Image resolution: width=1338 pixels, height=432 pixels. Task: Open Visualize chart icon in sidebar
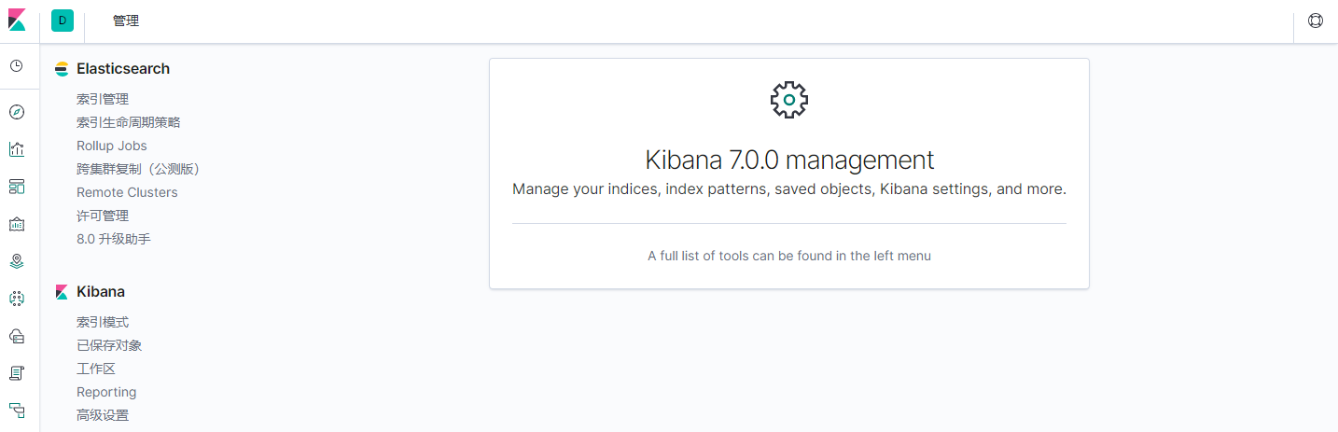[x=17, y=149]
